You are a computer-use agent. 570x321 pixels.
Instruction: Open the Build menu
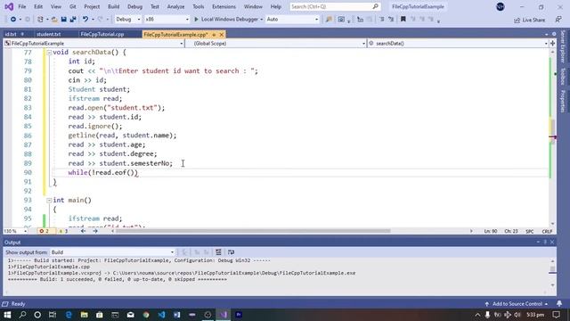pyautogui.click(x=113, y=6)
